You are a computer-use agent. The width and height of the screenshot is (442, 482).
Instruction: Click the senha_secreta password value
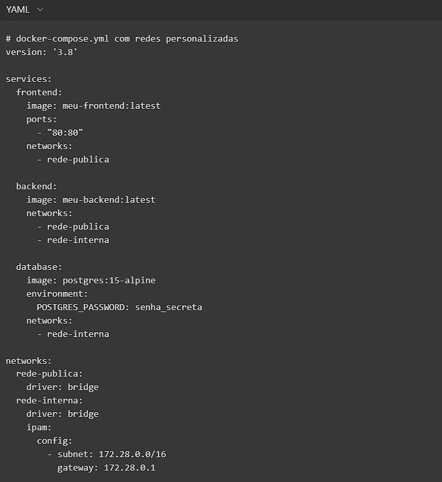tap(169, 307)
